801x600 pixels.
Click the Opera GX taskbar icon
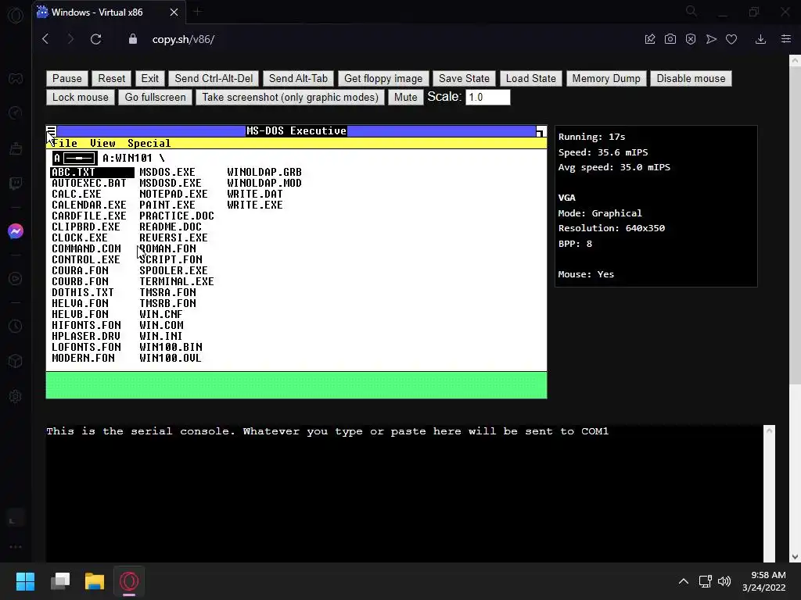coord(129,581)
